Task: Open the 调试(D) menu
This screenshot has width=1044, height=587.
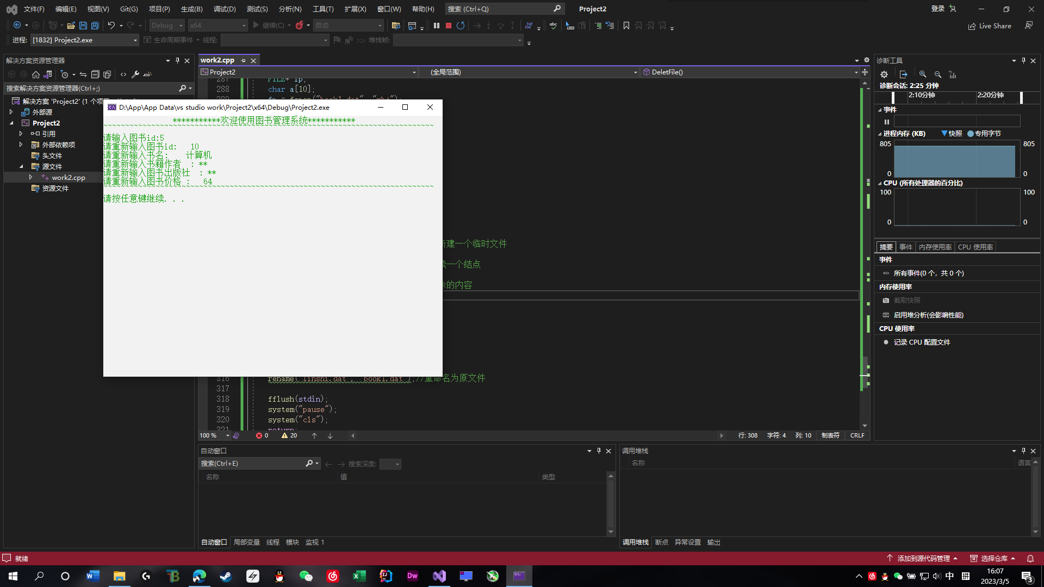Action: click(224, 9)
